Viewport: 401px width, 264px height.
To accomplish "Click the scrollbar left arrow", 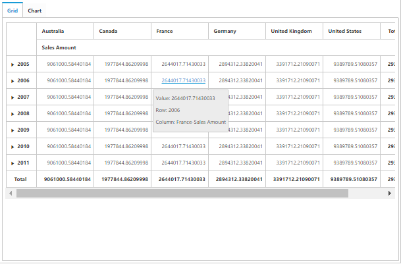I will 10,194.
